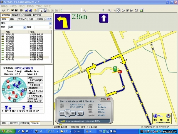The image size is (178, 134).
Task: Go back with blue left arrow button
Action: [x=26, y=10]
